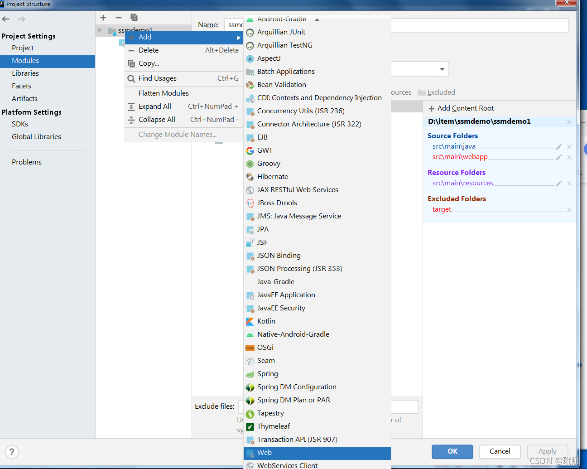Viewport: 587px width, 469px height.
Task: Choose Spring DM Configuration
Action: pyautogui.click(x=317, y=387)
